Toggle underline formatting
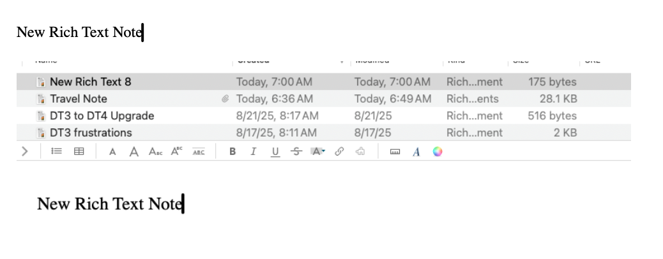The width and height of the screenshot is (663, 259). coord(275,152)
